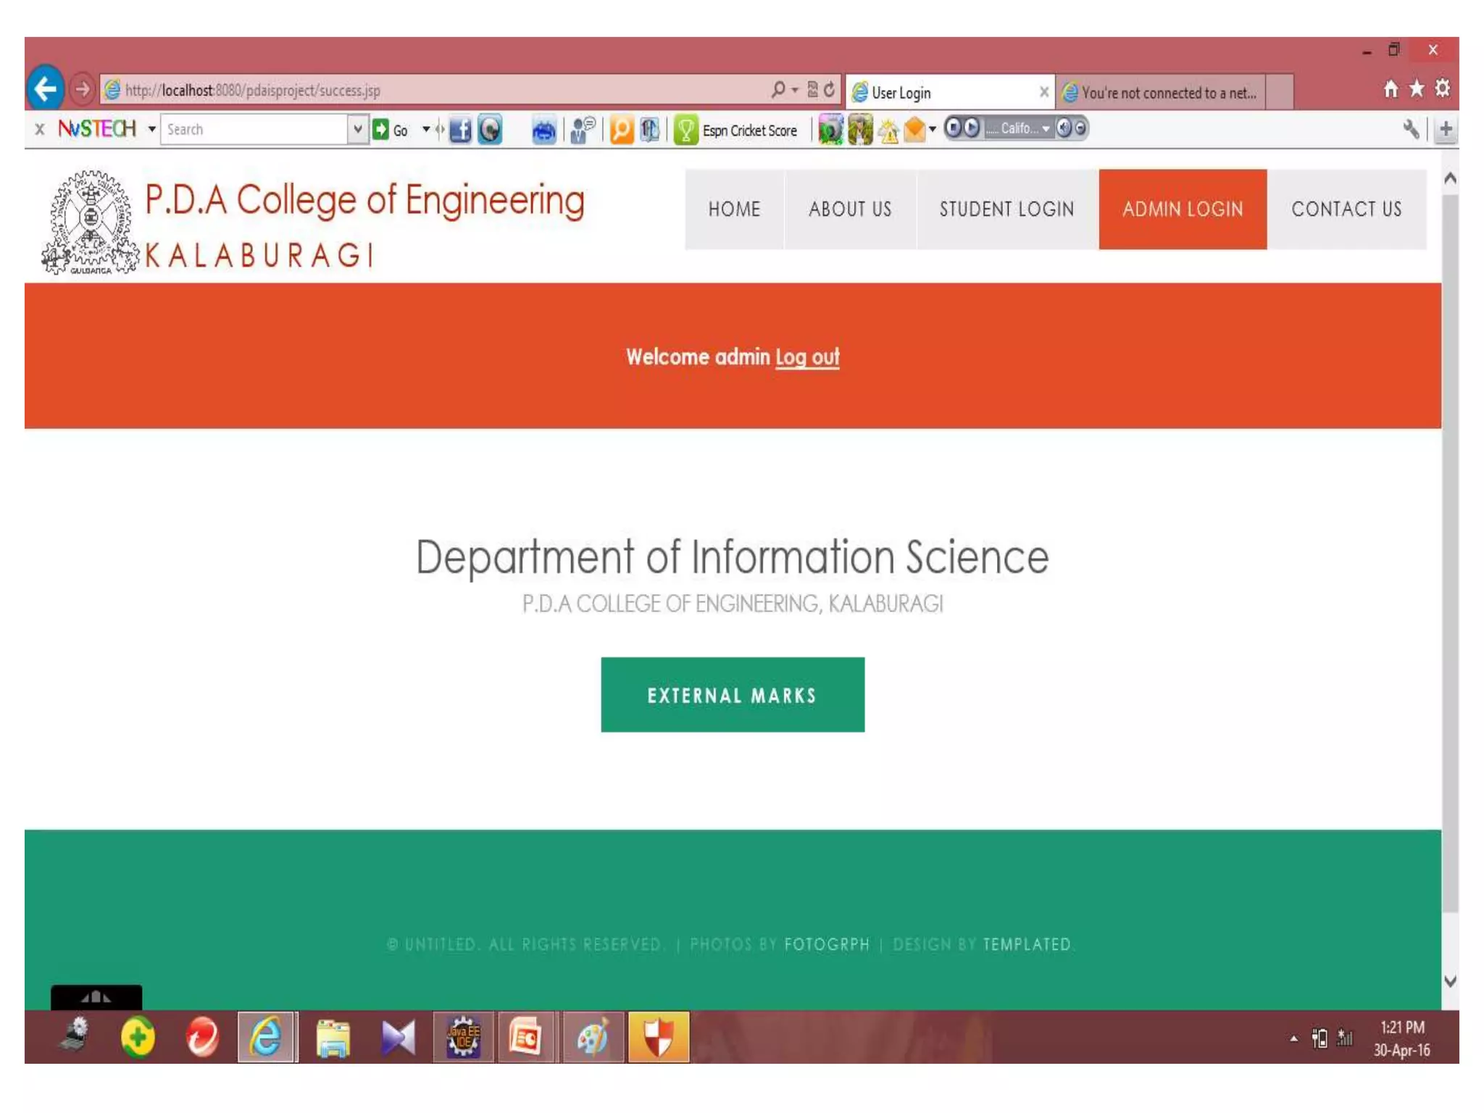Click the browser back arrow button
This screenshot has height=1113, width=1484.
click(x=46, y=89)
